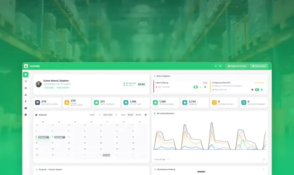Open the Einlagerung #002350 task card
Viewport: 294px width, 175px height.
click(237, 87)
